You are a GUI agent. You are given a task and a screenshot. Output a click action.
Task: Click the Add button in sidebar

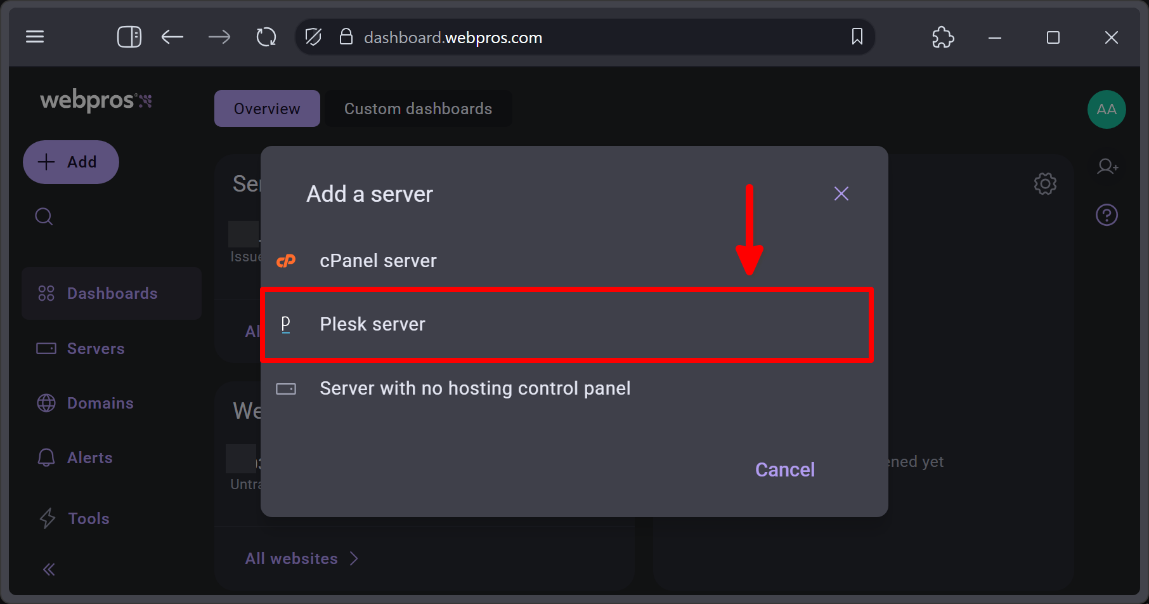(x=71, y=162)
